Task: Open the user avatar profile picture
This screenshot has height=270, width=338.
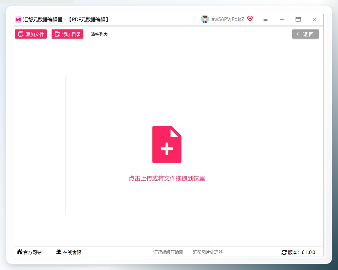Action: 205,19
